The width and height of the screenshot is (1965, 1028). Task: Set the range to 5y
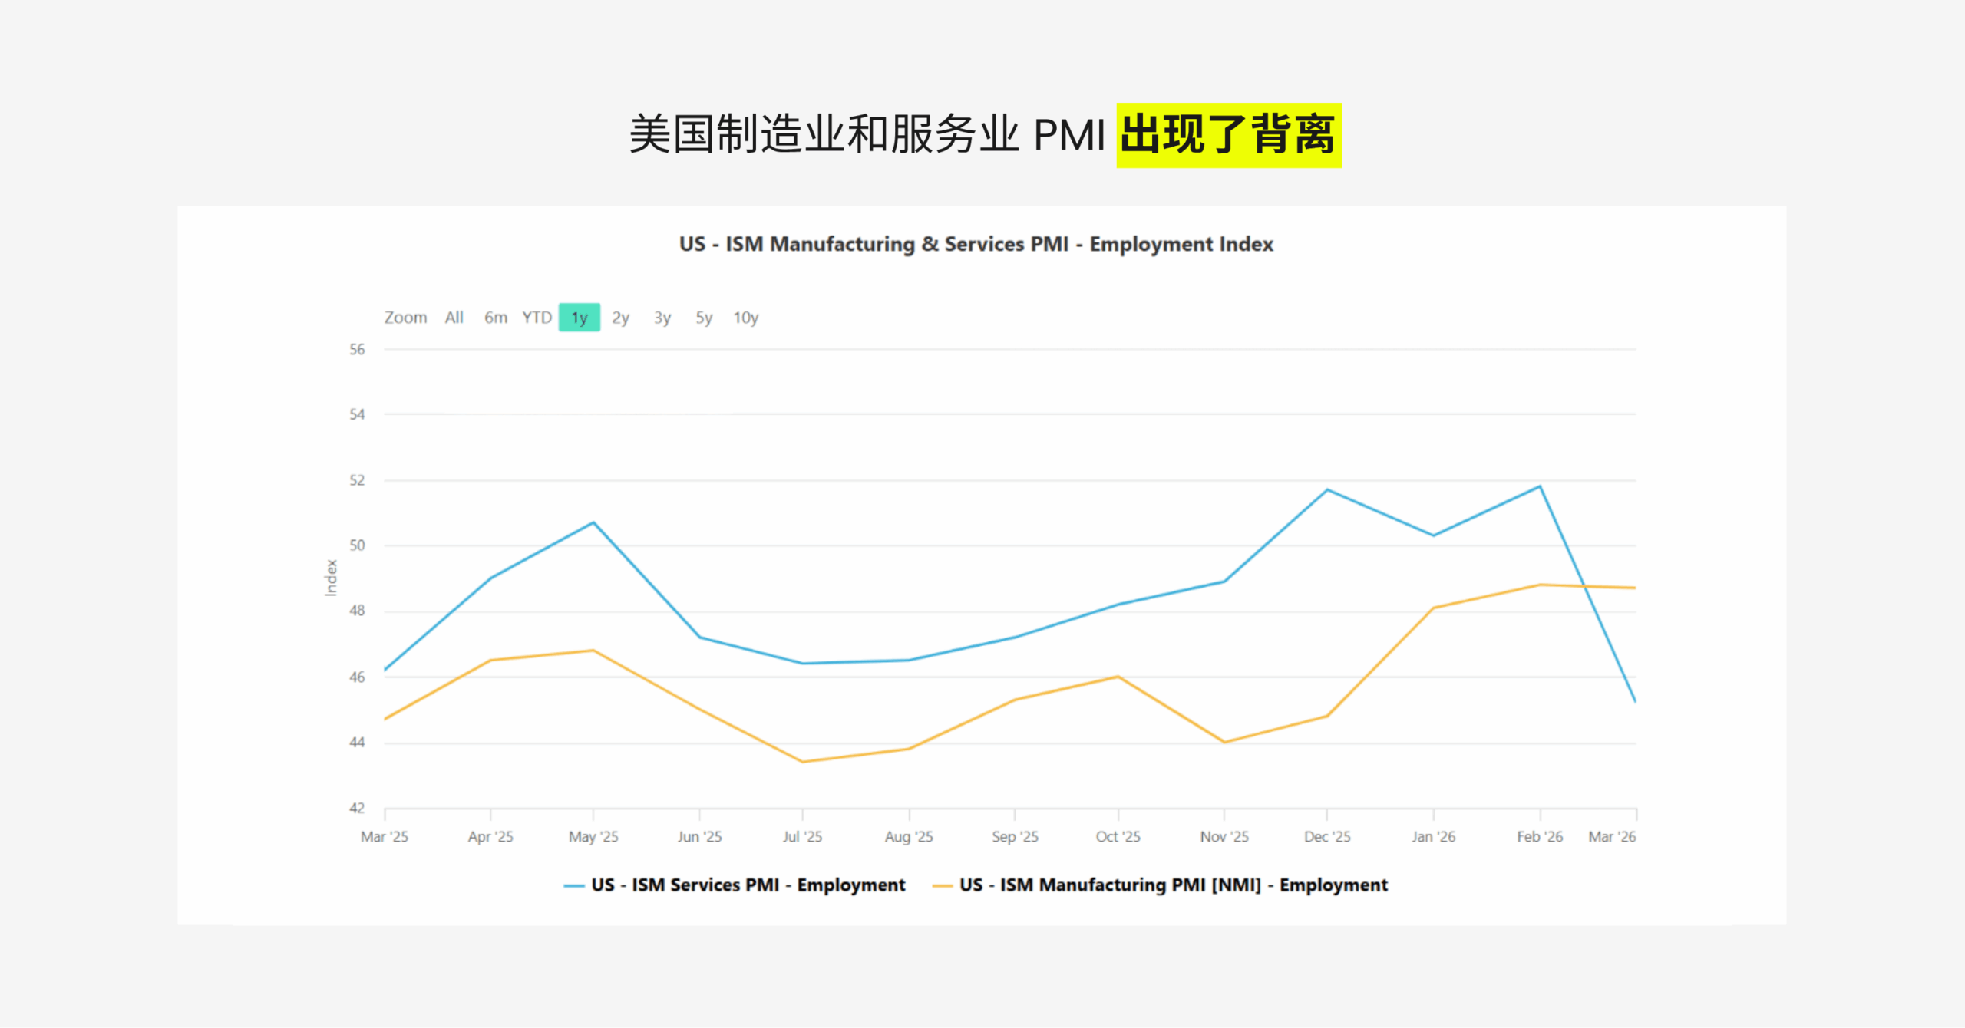click(x=703, y=318)
